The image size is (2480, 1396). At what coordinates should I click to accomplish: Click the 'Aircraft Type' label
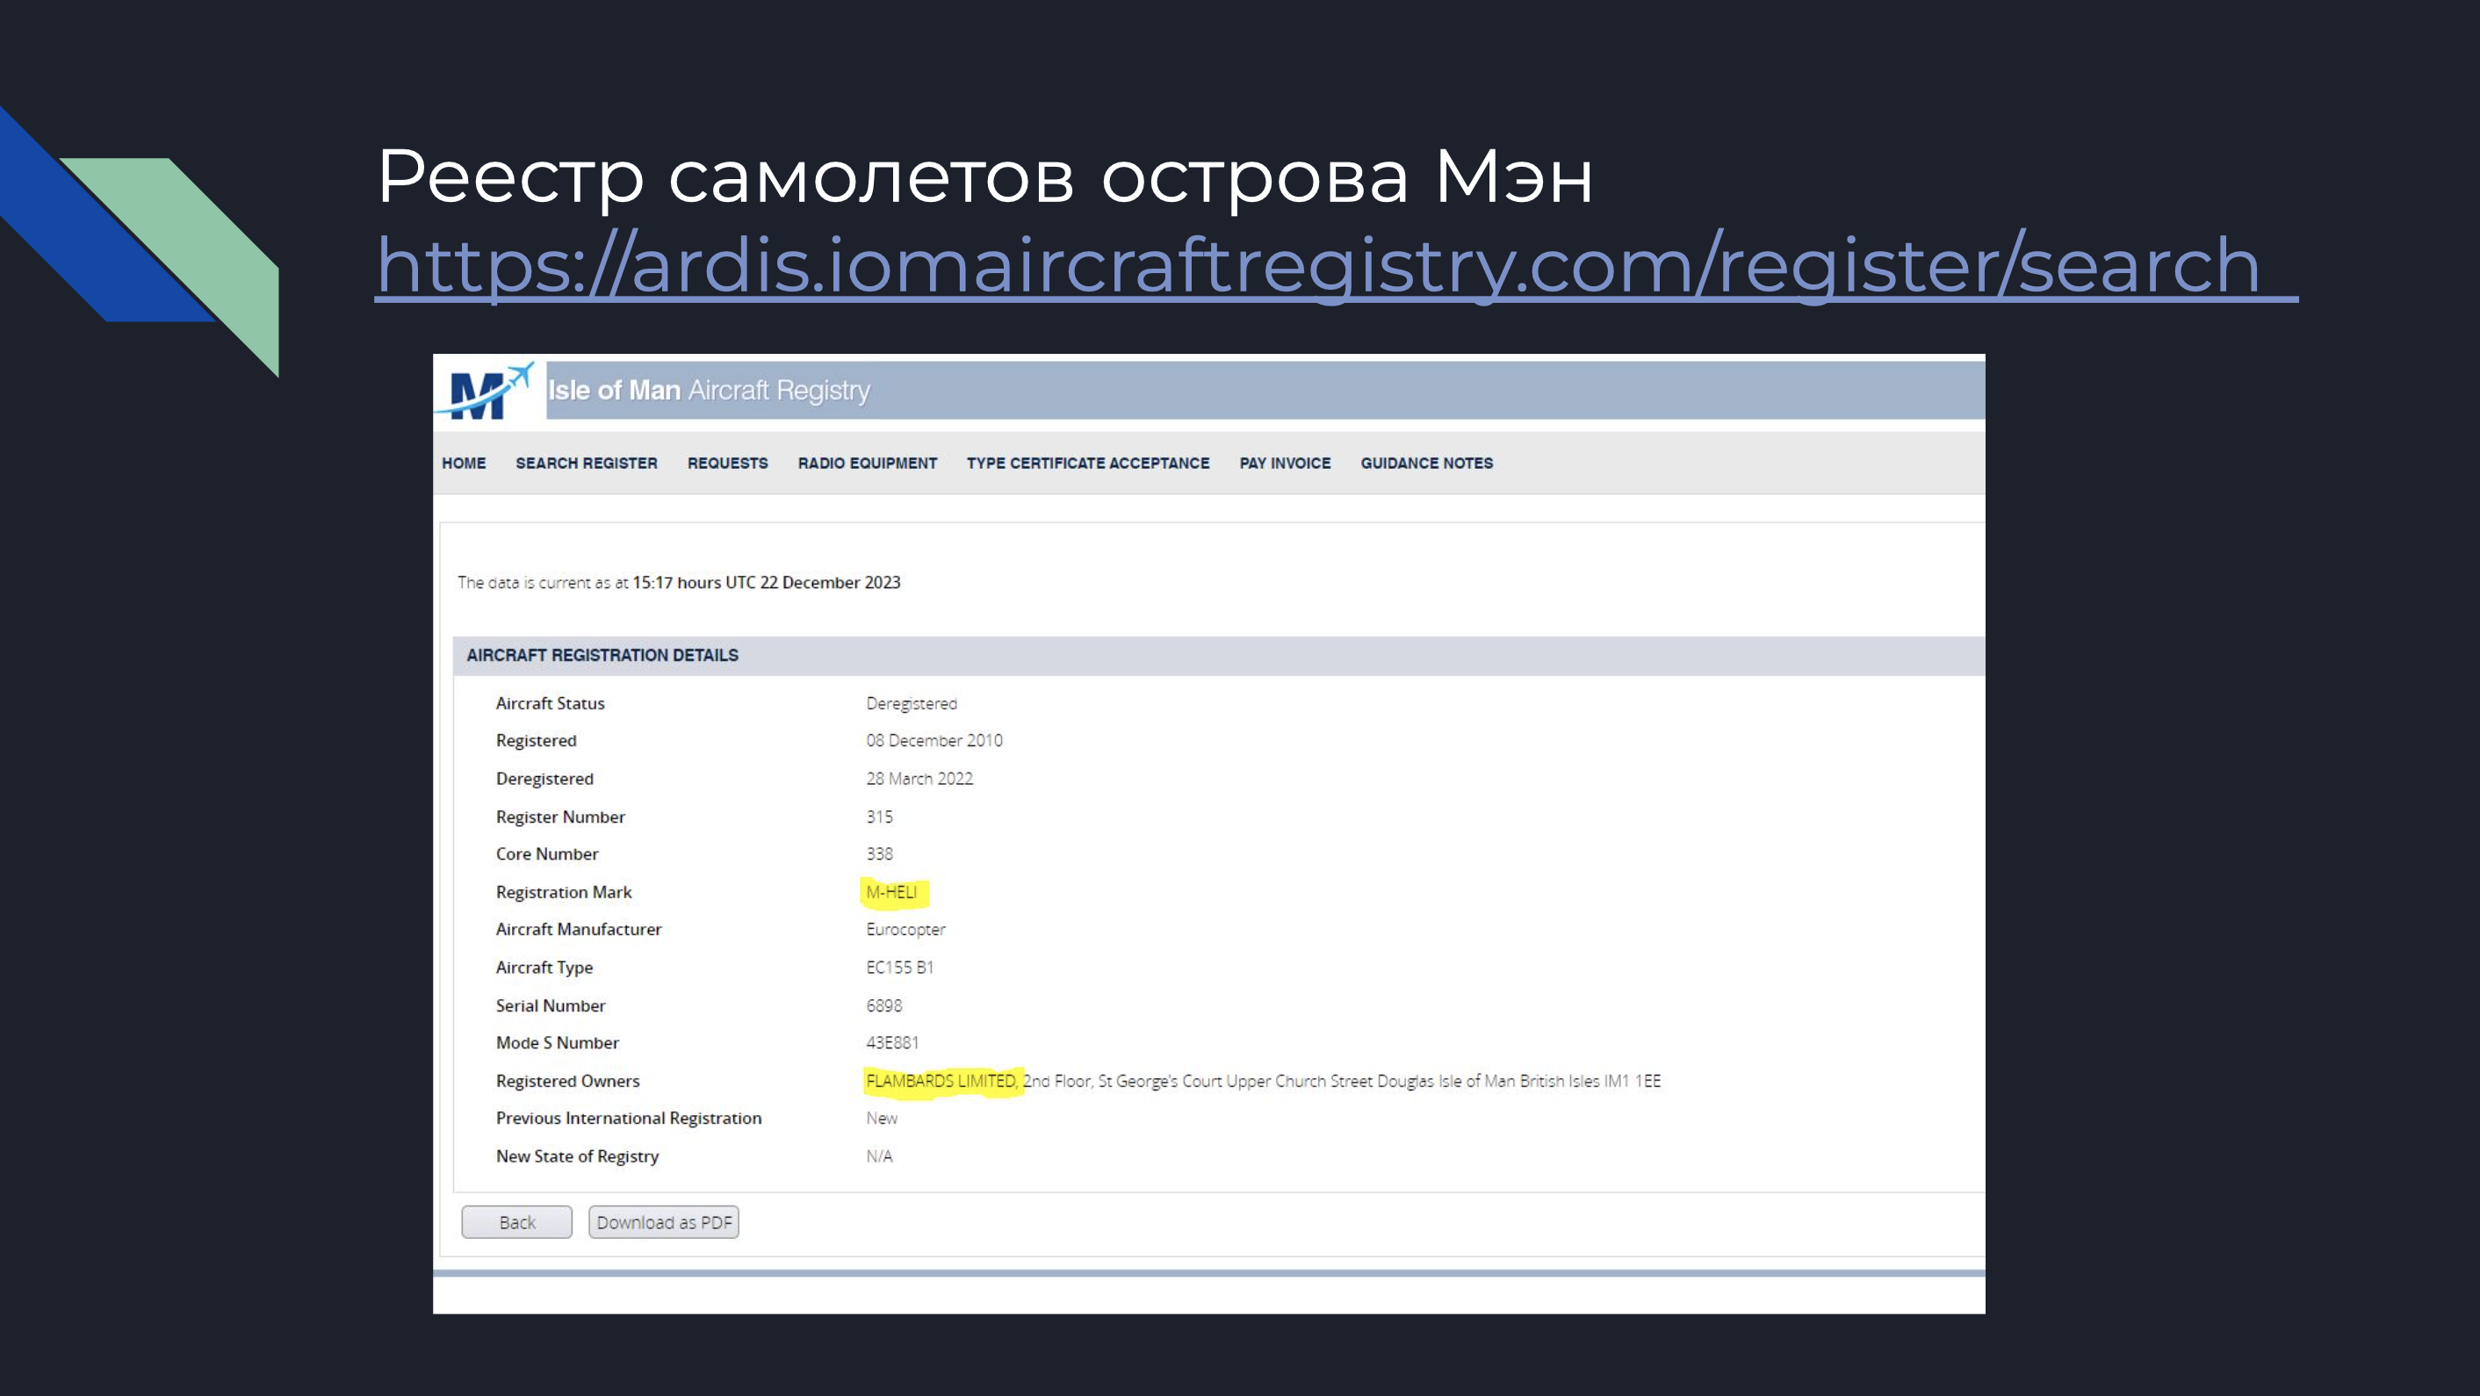click(x=544, y=968)
